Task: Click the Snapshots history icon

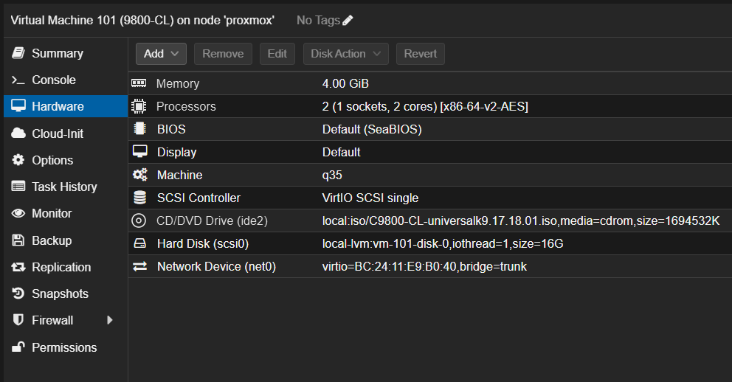Action: coord(18,294)
